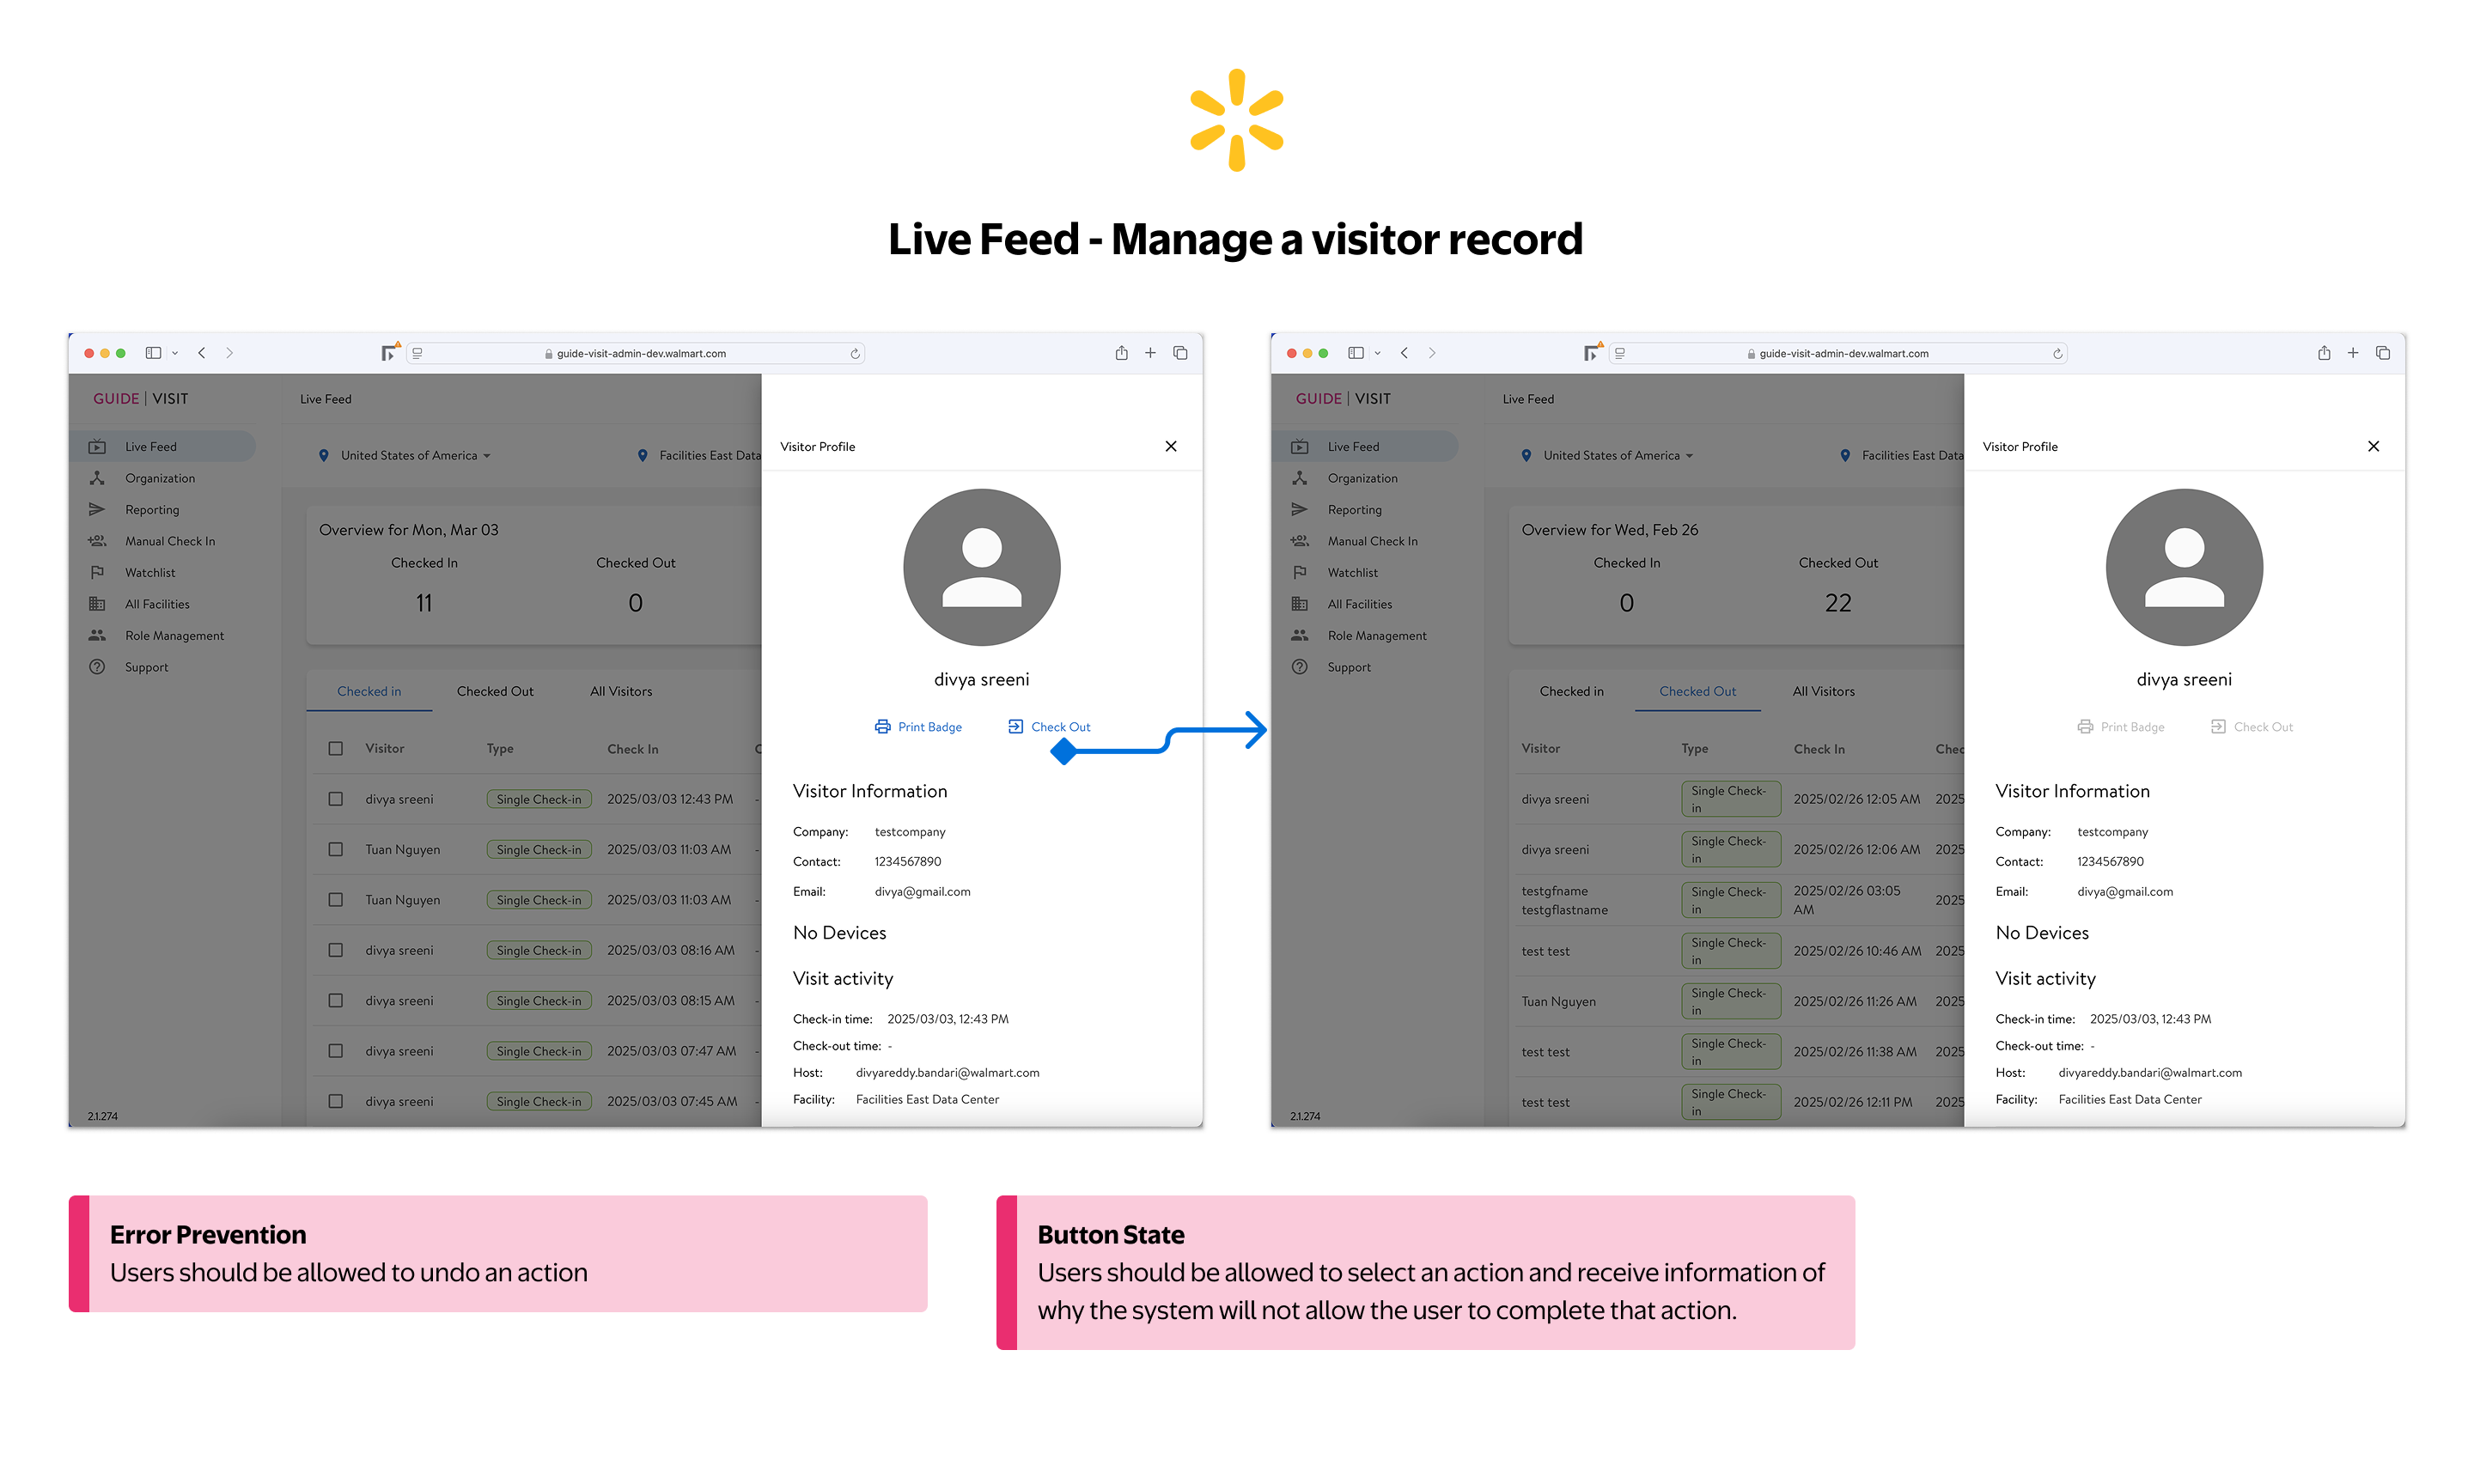This screenshot has width=2474, height=1484.
Task: Expand United States of America dropdown, right window
Action: pyautogui.click(x=1608, y=455)
